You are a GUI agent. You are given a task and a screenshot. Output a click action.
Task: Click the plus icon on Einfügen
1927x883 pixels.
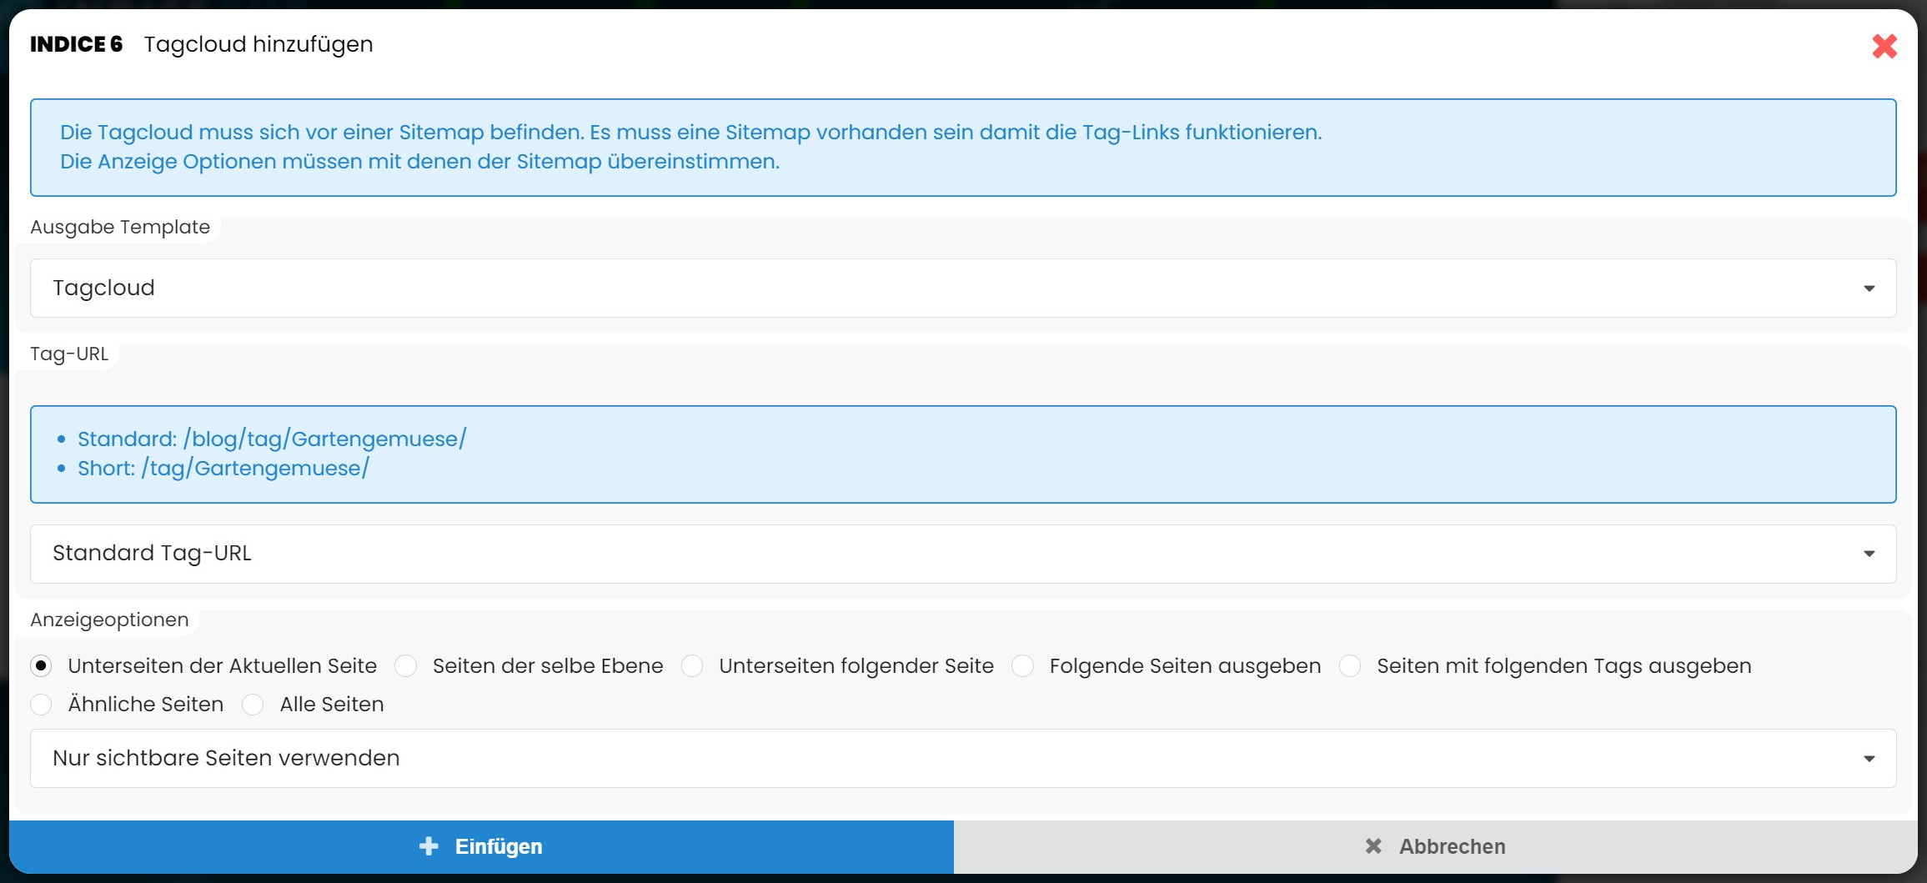(x=429, y=846)
